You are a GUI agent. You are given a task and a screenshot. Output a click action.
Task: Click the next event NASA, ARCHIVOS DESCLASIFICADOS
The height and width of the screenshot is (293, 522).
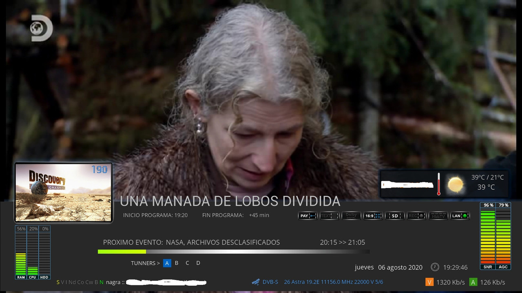pos(223,243)
